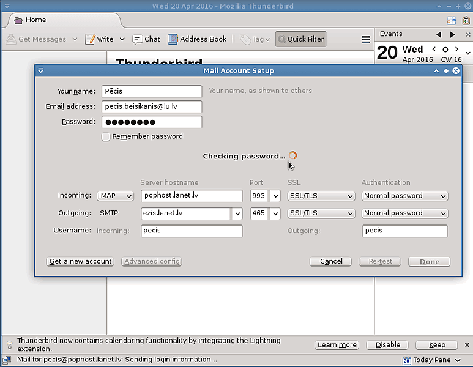This screenshot has height=367, width=473.
Task: Click the Advanced config button
Action: [151, 261]
